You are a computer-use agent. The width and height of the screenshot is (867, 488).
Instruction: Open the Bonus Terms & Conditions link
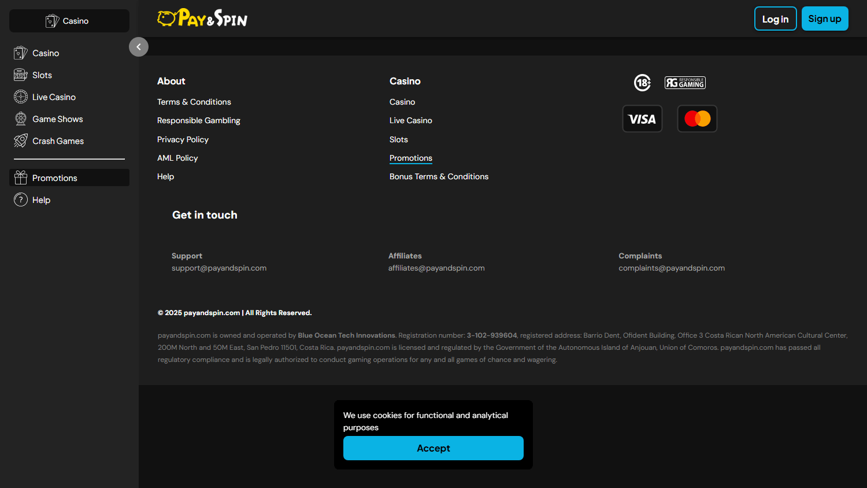pos(439,176)
